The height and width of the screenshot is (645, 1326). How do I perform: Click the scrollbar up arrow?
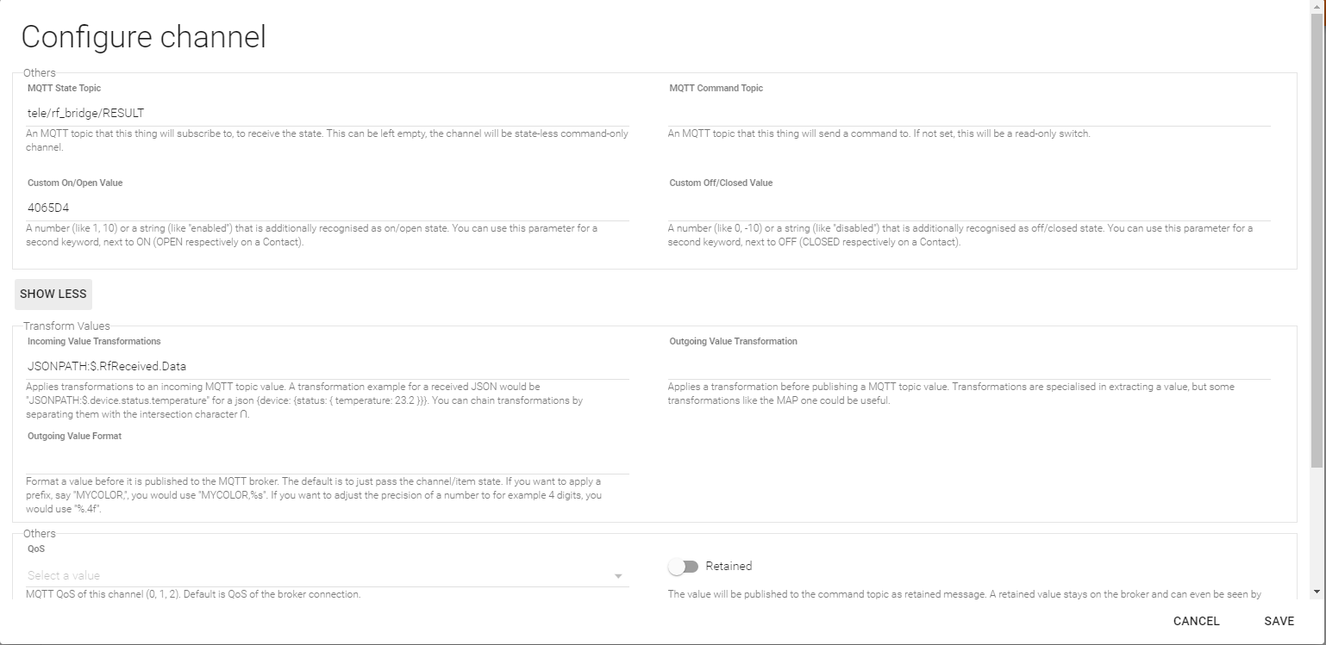[x=1316, y=7]
